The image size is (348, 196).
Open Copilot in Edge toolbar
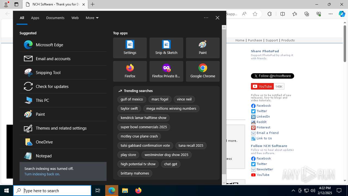click(x=342, y=14)
